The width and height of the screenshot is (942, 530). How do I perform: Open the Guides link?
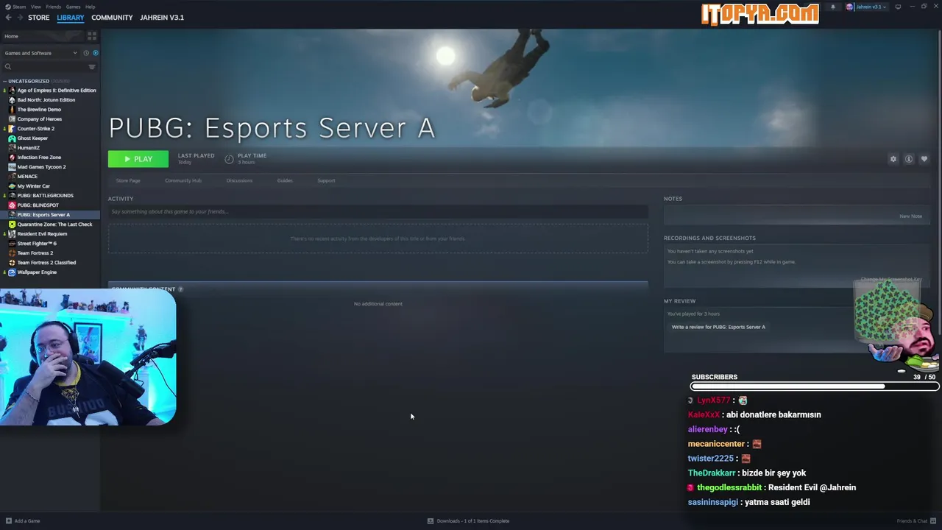tap(285, 180)
